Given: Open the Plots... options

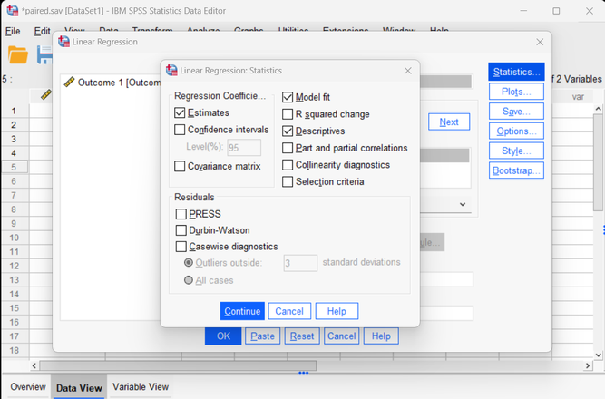Looking at the screenshot, I should coord(516,92).
